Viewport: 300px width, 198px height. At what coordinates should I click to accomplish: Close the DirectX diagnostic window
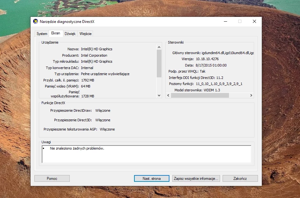pos(254,21)
